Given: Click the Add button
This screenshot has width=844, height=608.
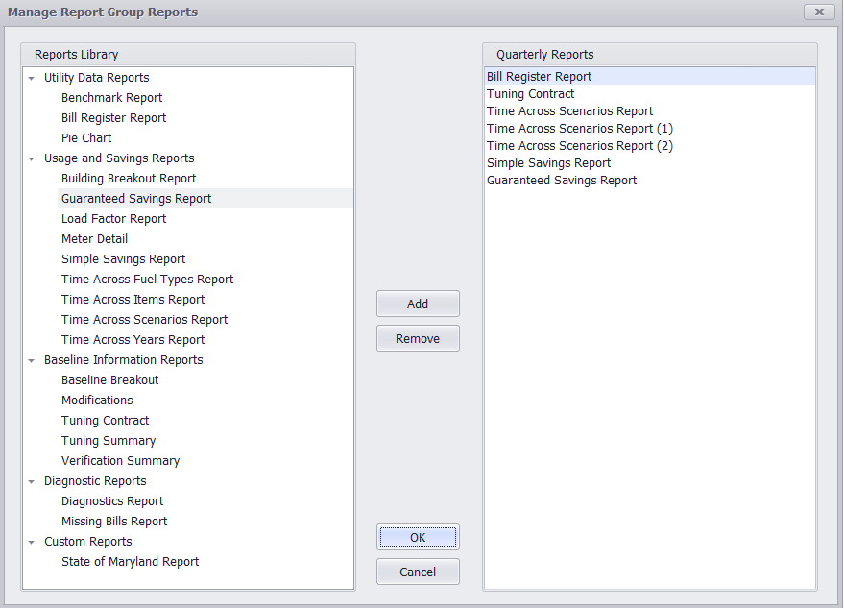Looking at the screenshot, I should click(418, 304).
